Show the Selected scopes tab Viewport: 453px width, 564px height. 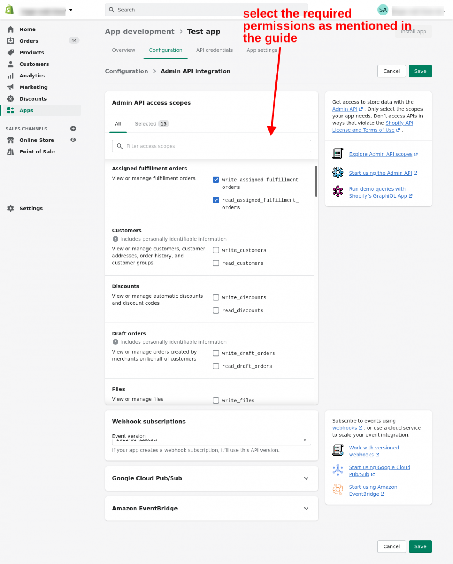(x=152, y=124)
